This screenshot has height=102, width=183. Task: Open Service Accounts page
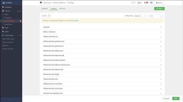pyautogui.click(x=8, y=42)
